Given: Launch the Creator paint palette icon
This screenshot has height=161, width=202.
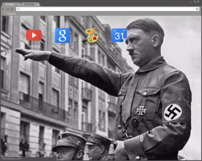Looking at the screenshot, I should pos(91,35).
